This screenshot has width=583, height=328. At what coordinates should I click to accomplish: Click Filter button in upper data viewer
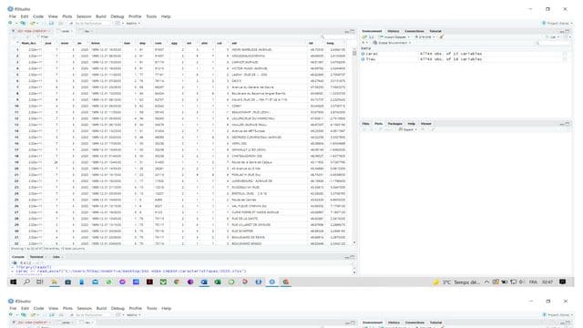click(42, 36)
